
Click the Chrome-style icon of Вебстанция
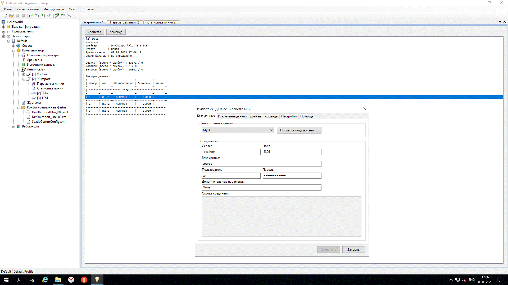click(19, 126)
